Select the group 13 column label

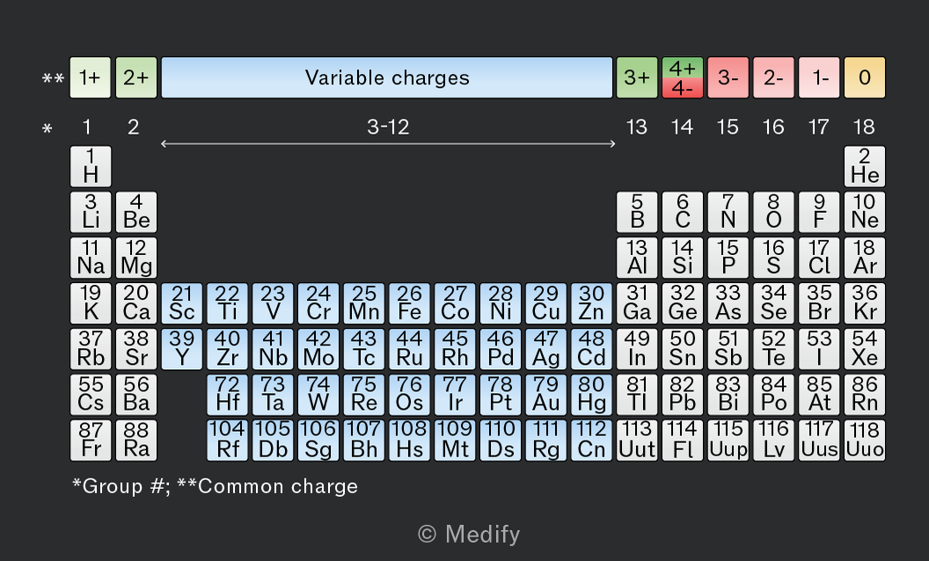click(x=637, y=127)
